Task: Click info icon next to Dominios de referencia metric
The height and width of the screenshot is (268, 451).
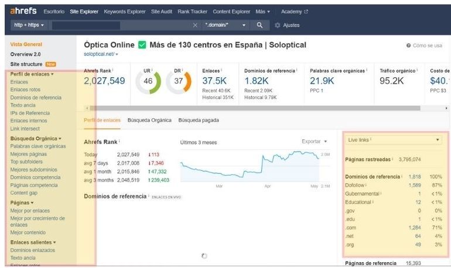Action: (x=296, y=70)
